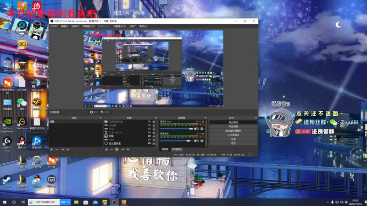367x206 pixels.
Task: Toggle visibility of the text (GDI+) source
Action: pos(150,132)
